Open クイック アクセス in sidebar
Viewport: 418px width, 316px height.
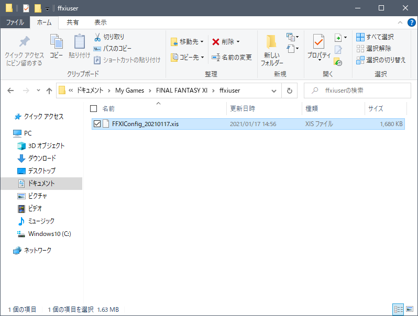(x=39, y=117)
